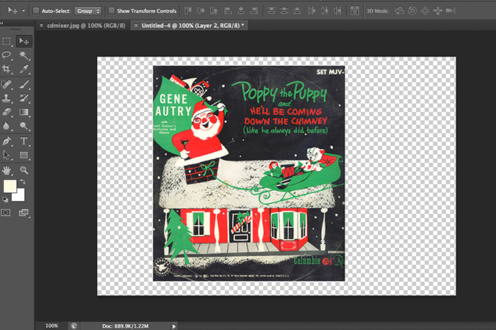Choose 3D Roll mode icon
The width and height of the screenshot is (496, 330).
pyautogui.click(x=412, y=11)
